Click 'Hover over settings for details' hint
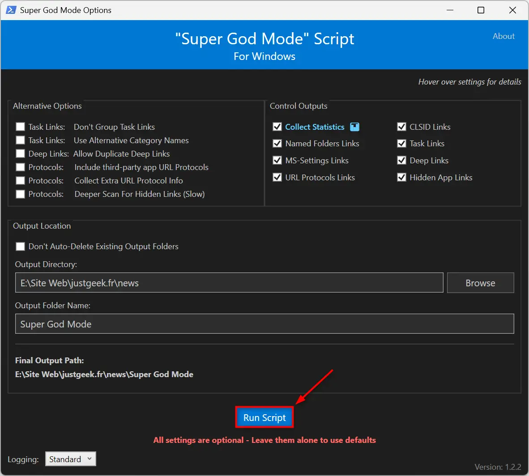 click(x=469, y=82)
